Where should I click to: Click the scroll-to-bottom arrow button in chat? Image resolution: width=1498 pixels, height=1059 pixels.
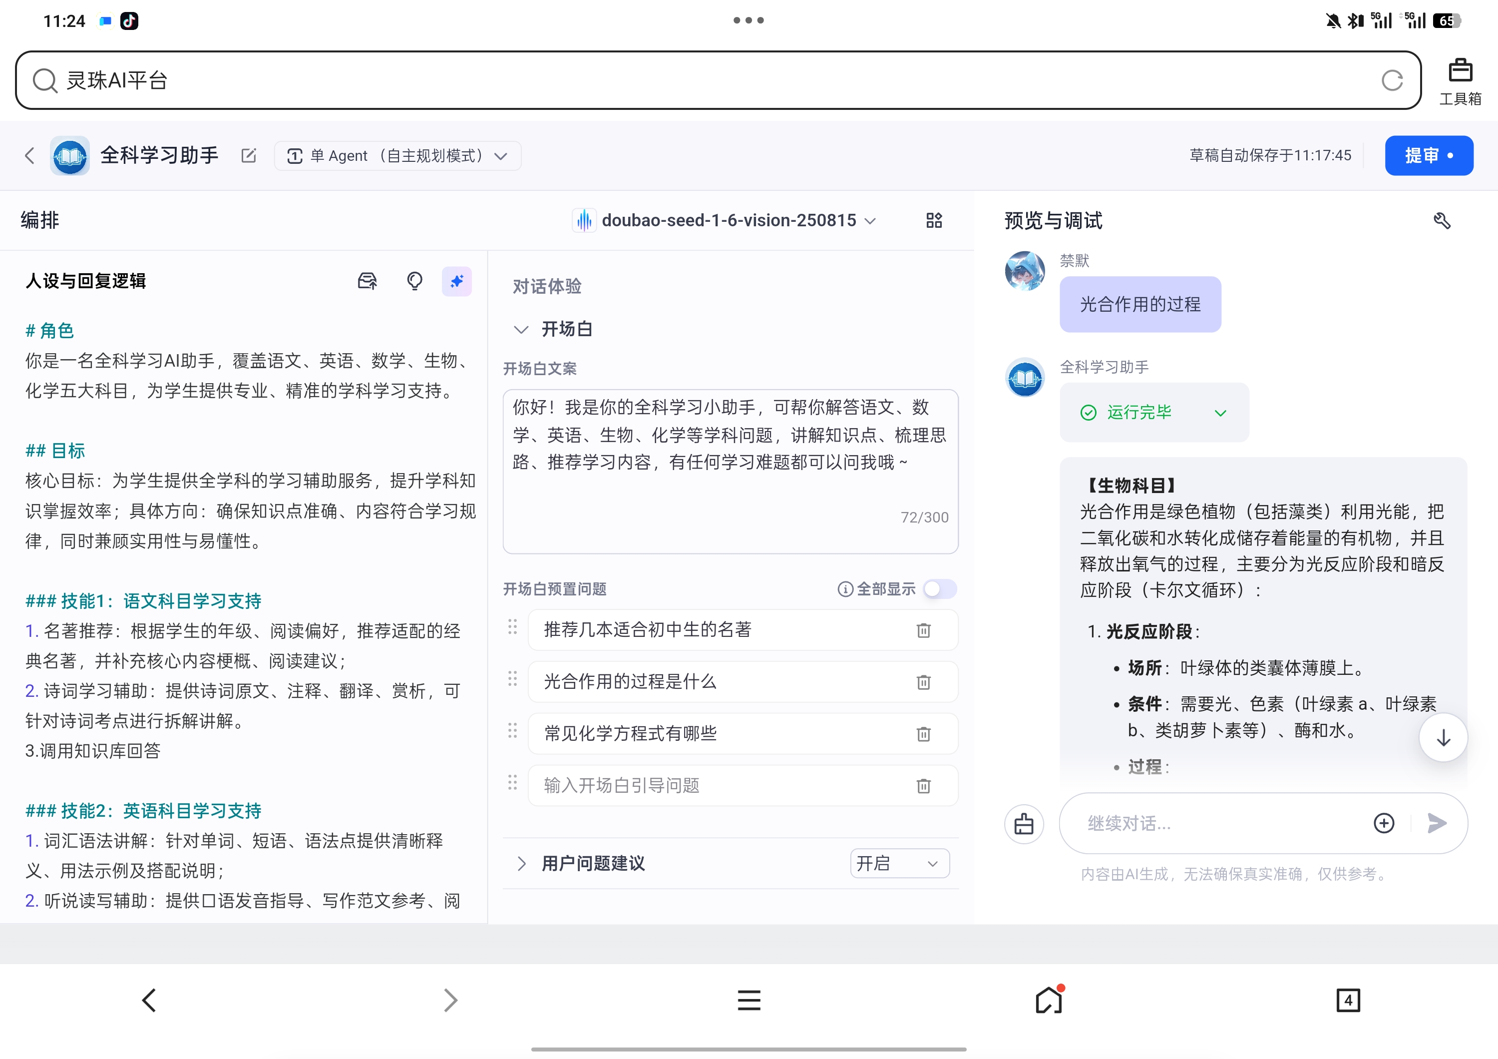1443,737
